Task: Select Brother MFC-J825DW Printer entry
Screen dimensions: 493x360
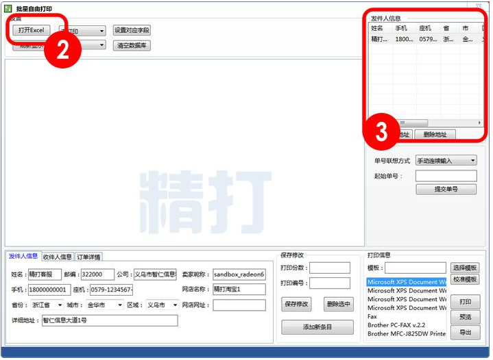Action: click(x=406, y=333)
